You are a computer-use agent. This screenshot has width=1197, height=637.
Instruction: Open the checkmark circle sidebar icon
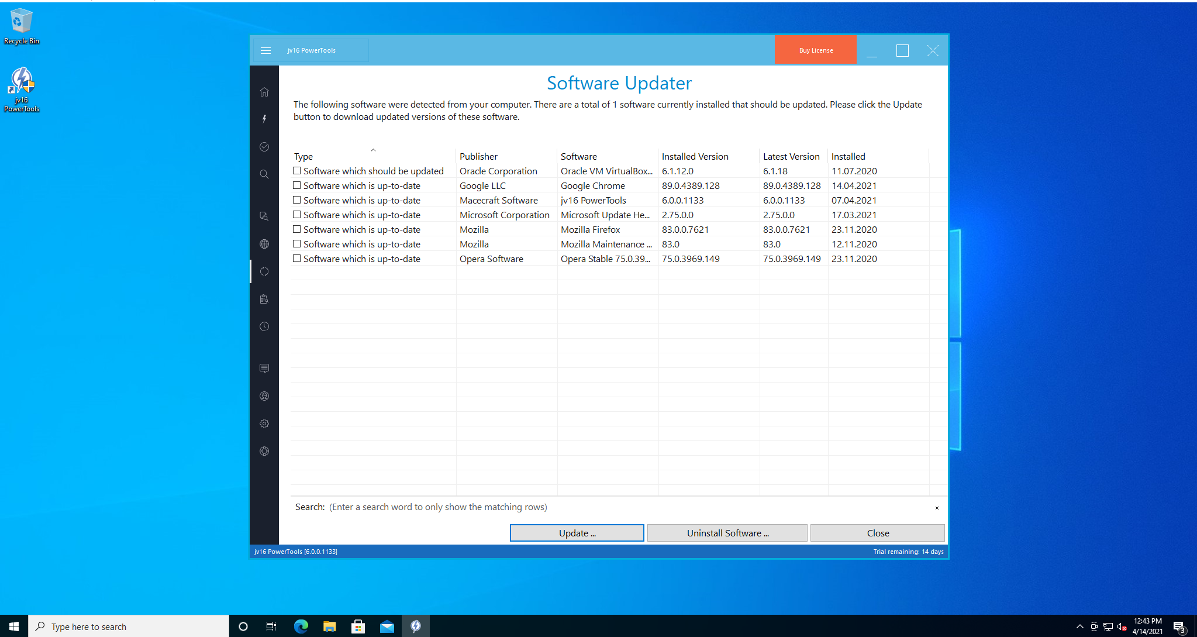point(264,147)
